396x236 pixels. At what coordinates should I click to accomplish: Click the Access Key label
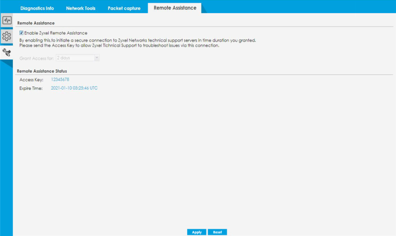[32, 80]
